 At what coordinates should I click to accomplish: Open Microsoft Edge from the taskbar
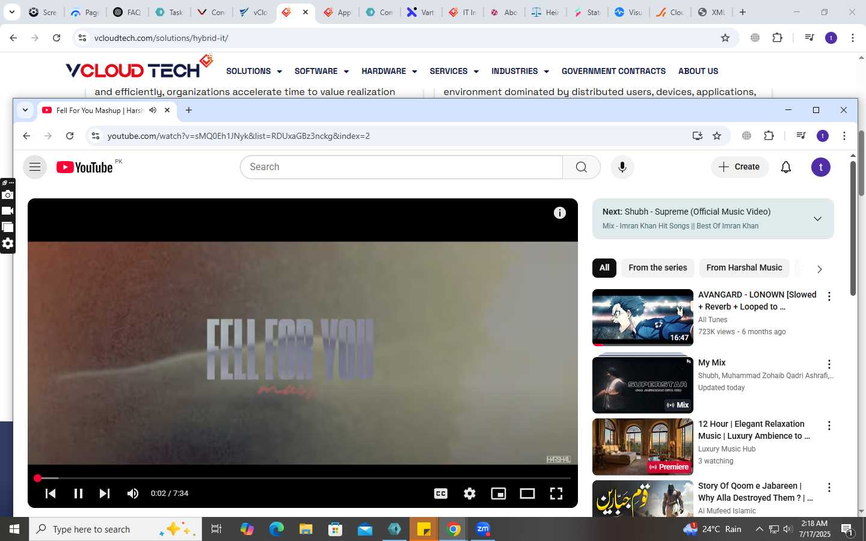(277, 529)
